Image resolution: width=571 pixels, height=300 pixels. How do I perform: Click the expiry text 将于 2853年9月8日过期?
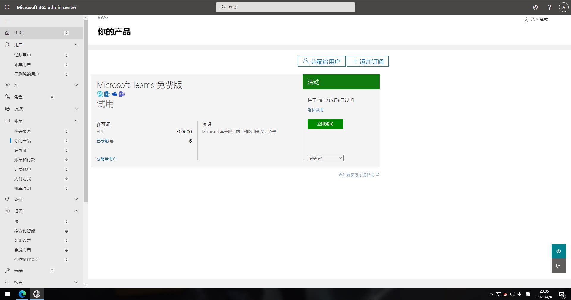click(x=330, y=100)
